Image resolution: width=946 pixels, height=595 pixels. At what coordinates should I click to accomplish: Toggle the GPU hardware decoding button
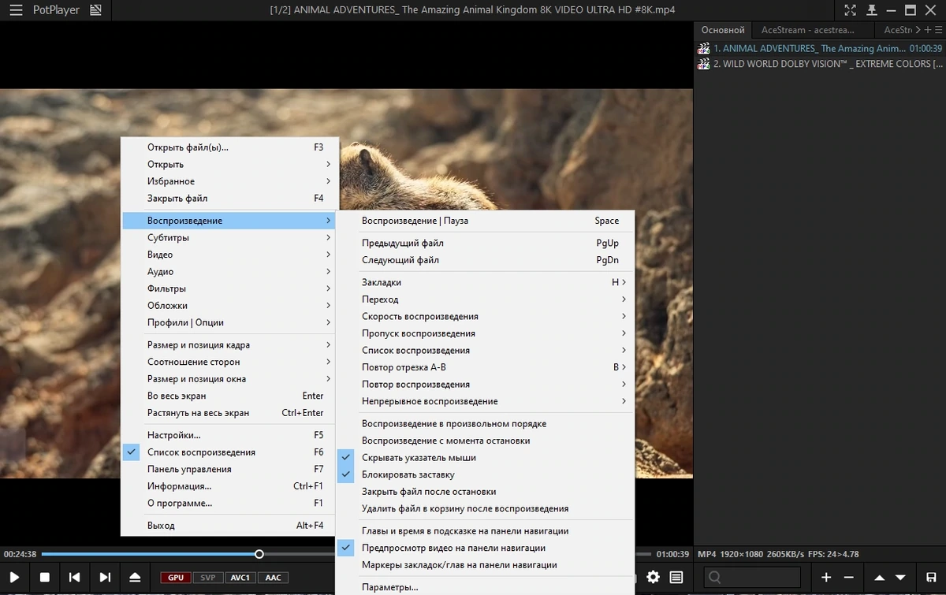175,578
